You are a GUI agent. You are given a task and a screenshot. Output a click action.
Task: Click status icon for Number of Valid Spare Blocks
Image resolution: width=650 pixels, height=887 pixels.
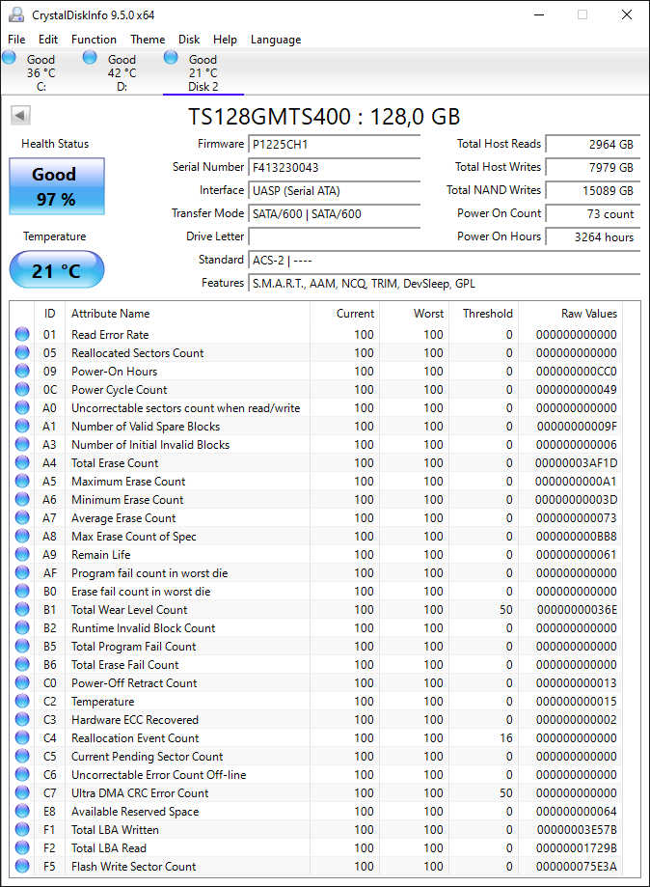[x=22, y=426]
